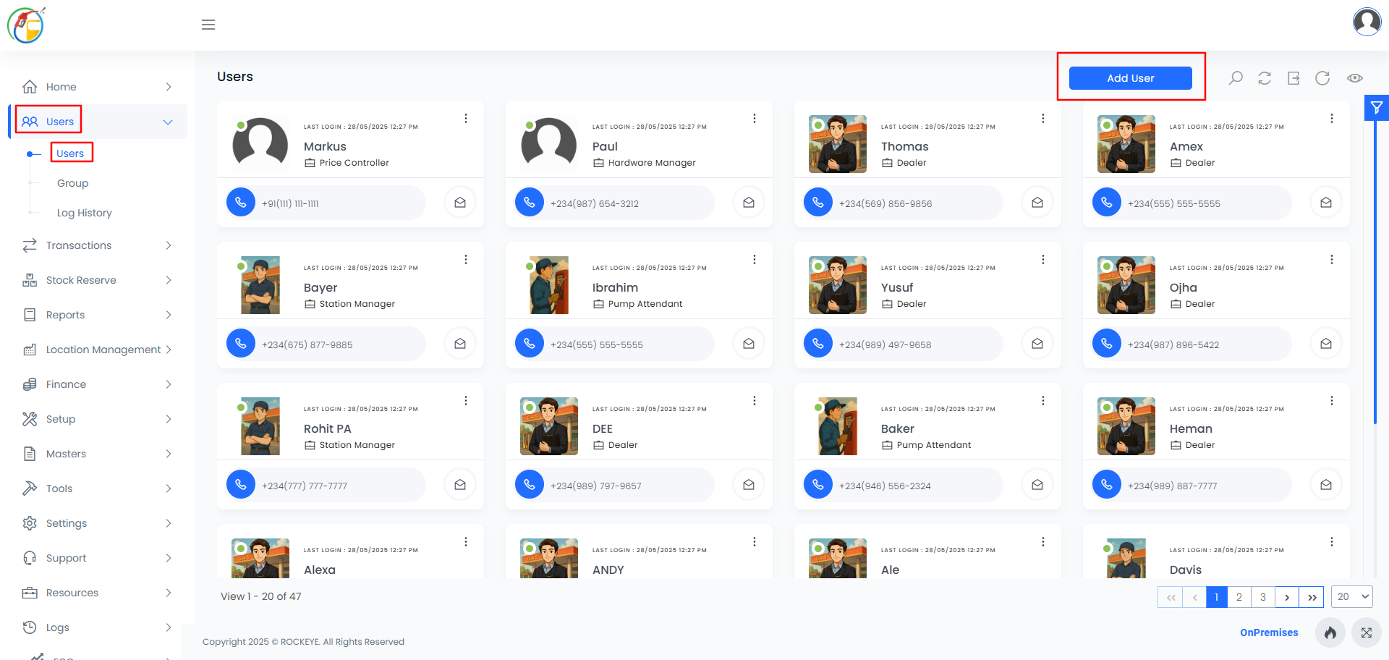Image resolution: width=1389 pixels, height=660 pixels.
Task: Call Baker using the phone icon
Action: (x=818, y=485)
